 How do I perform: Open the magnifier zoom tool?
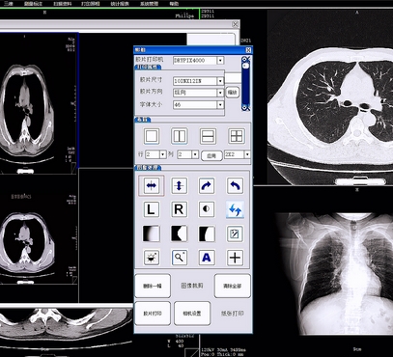(x=180, y=258)
